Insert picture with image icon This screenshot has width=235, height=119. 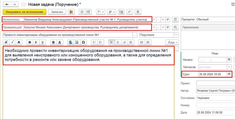pos(77,42)
